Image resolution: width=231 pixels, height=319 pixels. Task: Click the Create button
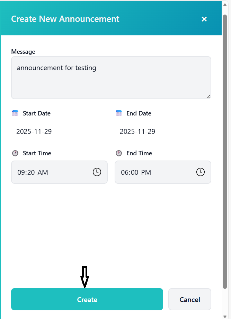pyautogui.click(x=87, y=300)
